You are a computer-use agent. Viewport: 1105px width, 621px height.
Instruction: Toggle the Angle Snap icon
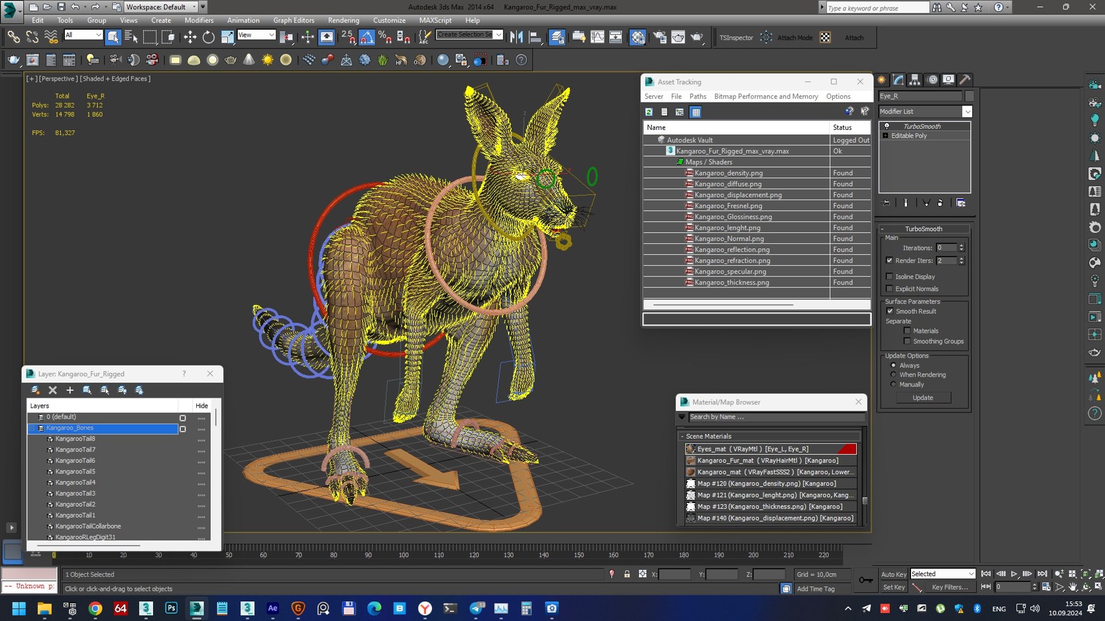coord(367,37)
